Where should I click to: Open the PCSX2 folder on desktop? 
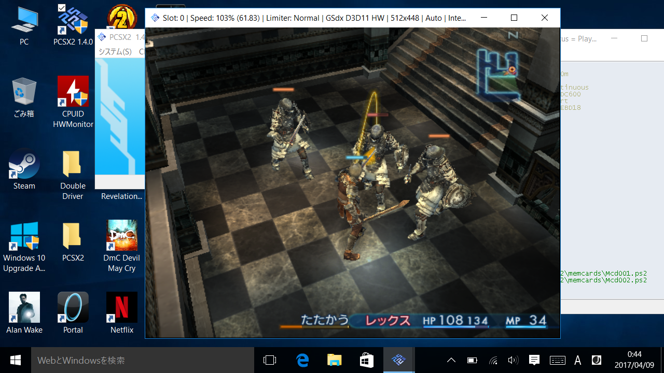(73, 242)
